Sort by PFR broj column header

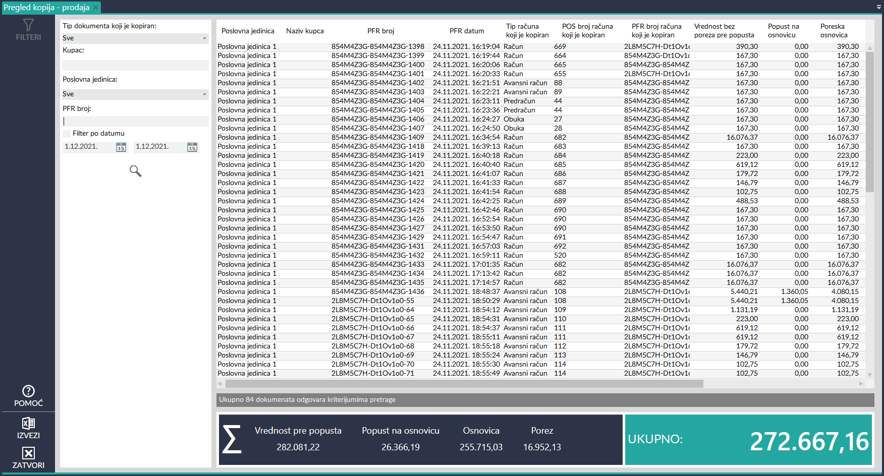[381, 31]
